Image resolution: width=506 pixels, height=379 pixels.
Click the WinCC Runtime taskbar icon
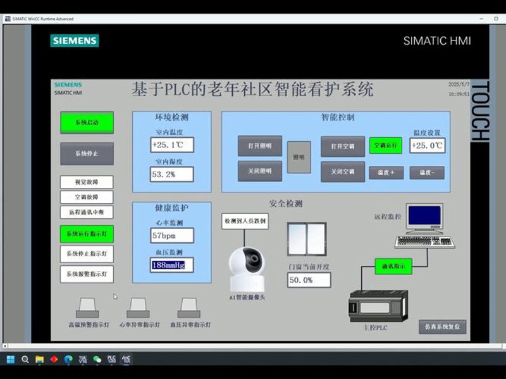coord(126,359)
